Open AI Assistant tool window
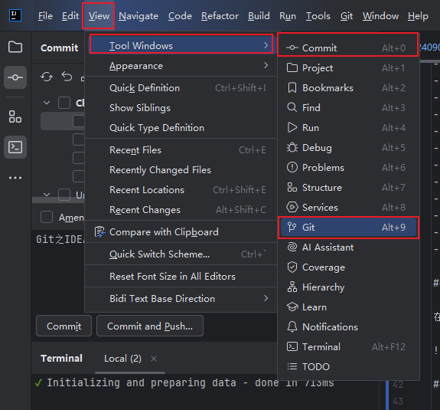Viewport: 440px width, 410px height. point(347,248)
